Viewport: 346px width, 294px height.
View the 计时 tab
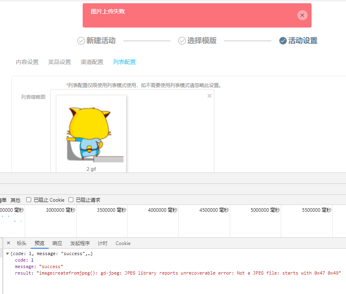(x=103, y=243)
